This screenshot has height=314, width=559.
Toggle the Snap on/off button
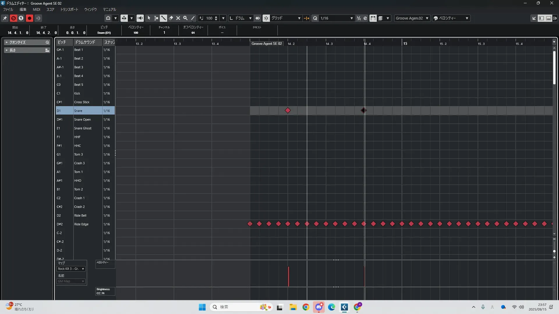click(x=266, y=18)
